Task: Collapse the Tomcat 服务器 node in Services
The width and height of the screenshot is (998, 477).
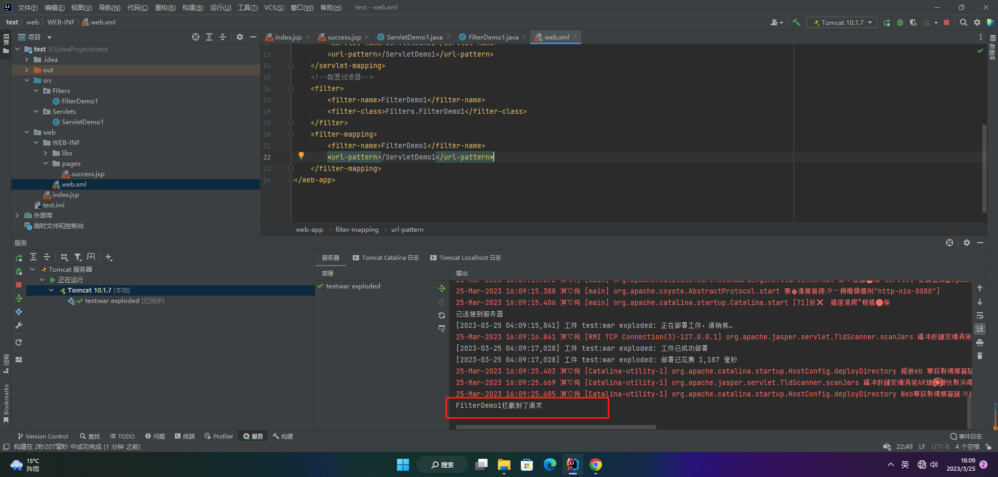Action: pos(33,270)
